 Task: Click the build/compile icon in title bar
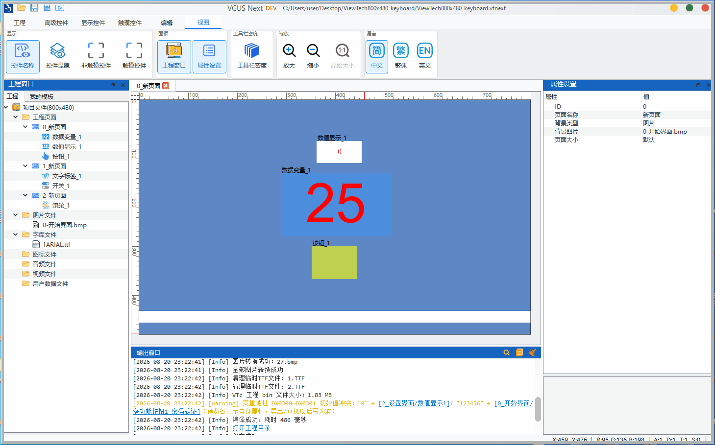pyautogui.click(x=47, y=8)
